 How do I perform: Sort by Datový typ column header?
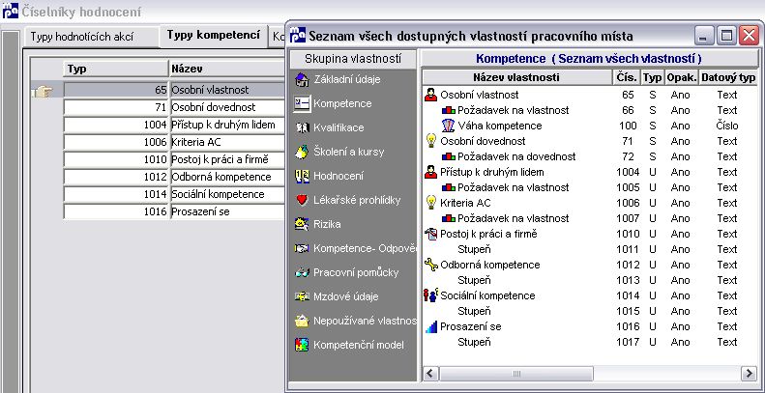(728, 77)
